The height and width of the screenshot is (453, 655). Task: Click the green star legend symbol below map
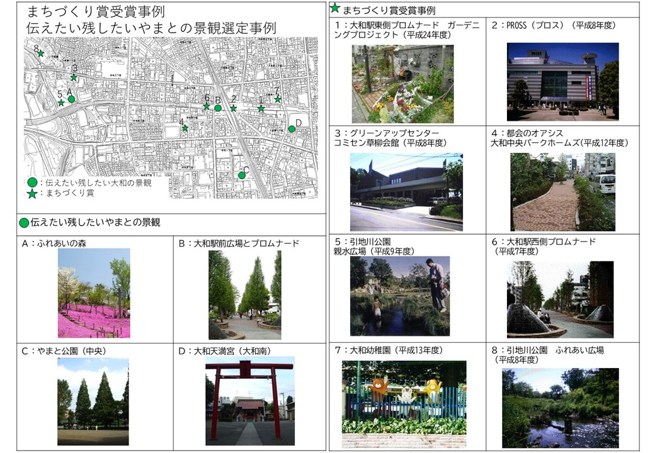[x=32, y=194]
